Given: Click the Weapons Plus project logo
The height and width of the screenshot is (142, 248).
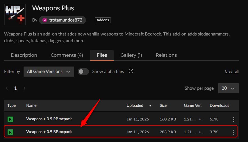Looking at the screenshot, I should [15, 15].
